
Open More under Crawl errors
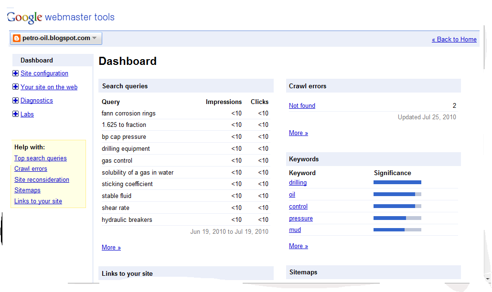point(299,133)
